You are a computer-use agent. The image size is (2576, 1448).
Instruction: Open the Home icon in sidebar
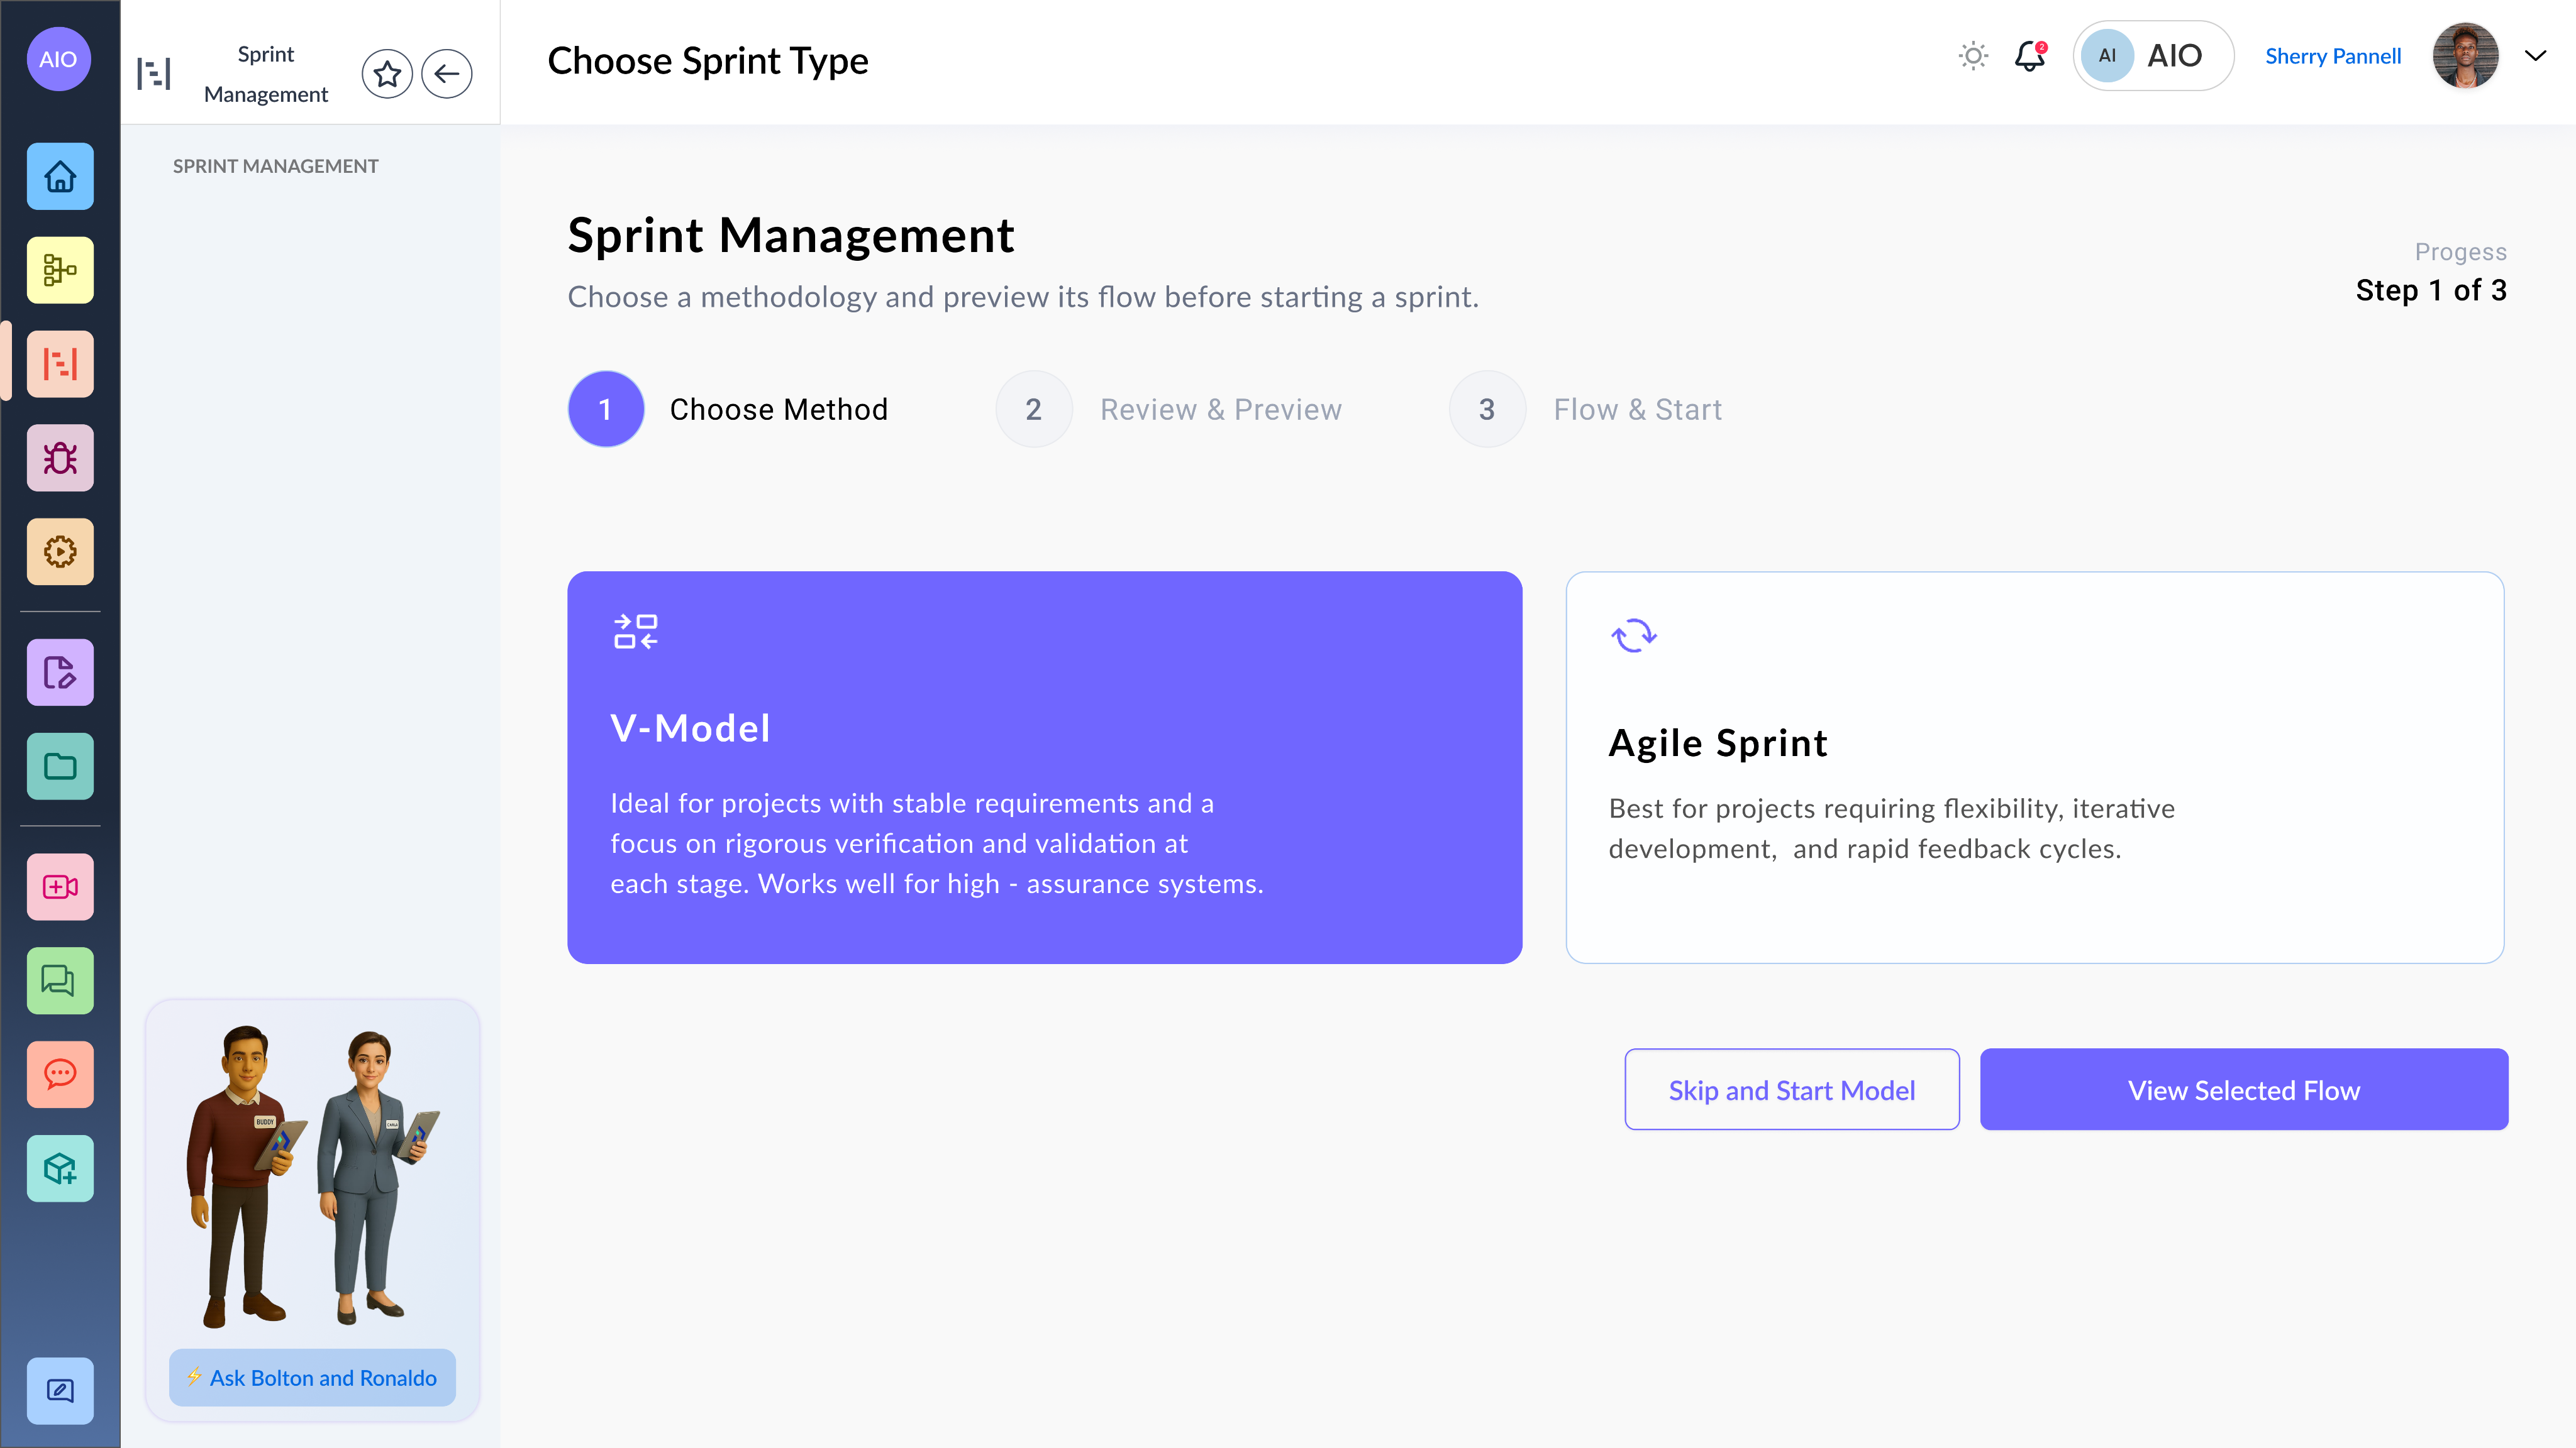click(60, 177)
